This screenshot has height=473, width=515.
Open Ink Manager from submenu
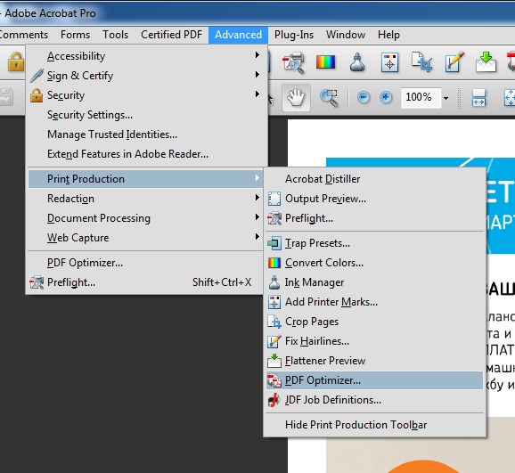coord(374,282)
